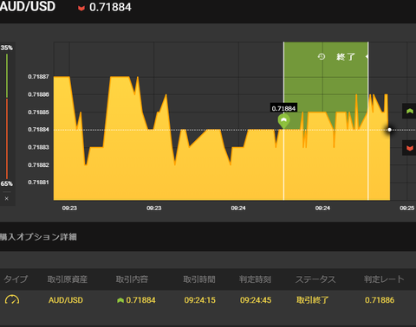Click the 判定時刻 column header

click(255, 279)
